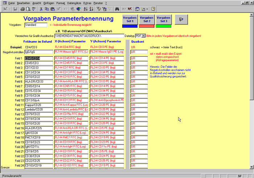Click the Vorgaben field containing Standard

click(x=36, y=25)
